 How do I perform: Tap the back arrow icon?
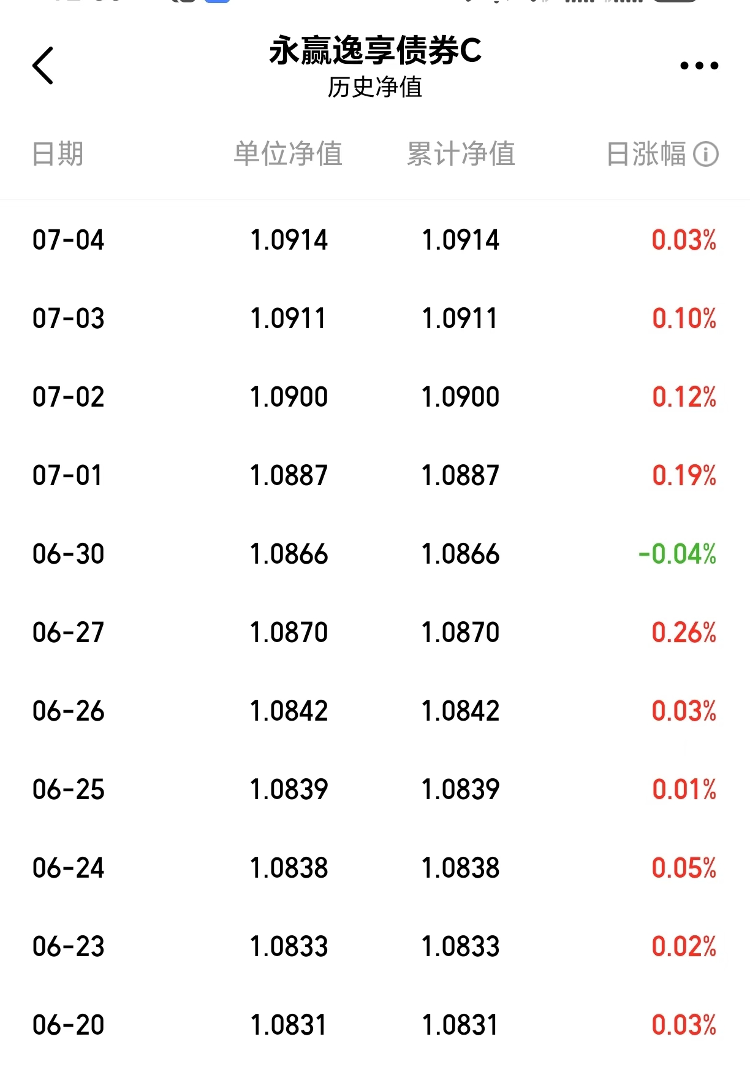click(43, 65)
